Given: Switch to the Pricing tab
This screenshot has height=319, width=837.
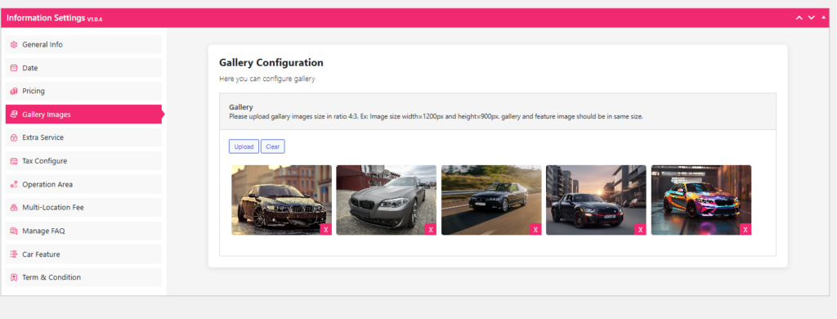Looking at the screenshot, I should click(x=83, y=91).
